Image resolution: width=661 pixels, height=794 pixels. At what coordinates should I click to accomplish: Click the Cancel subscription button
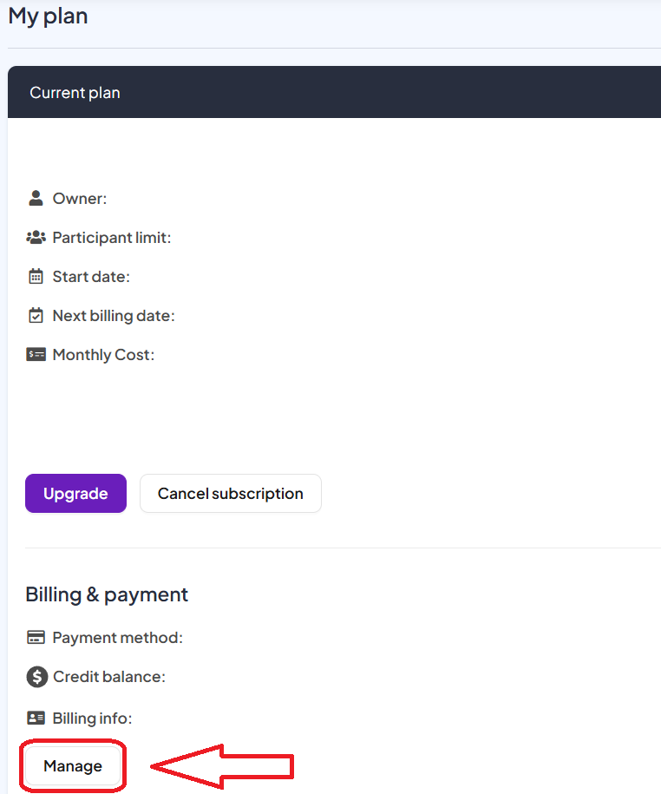tap(230, 494)
